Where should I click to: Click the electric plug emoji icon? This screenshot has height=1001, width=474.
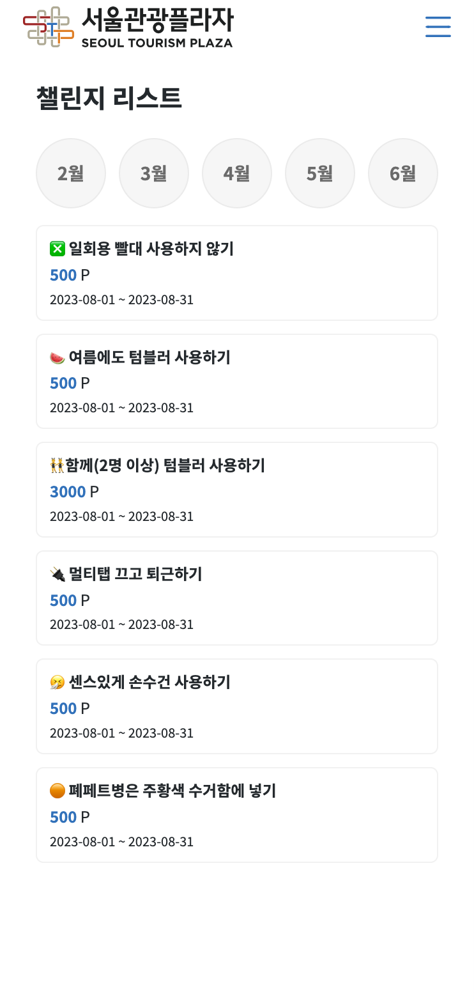(57, 574)
